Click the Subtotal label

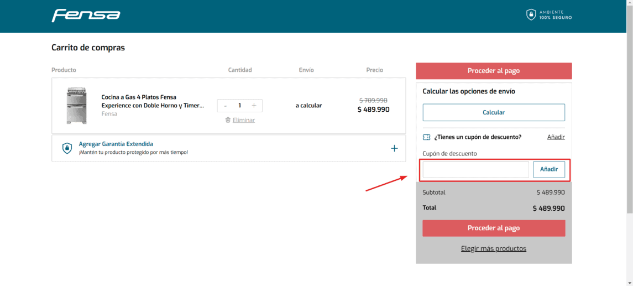coord(434,193)
